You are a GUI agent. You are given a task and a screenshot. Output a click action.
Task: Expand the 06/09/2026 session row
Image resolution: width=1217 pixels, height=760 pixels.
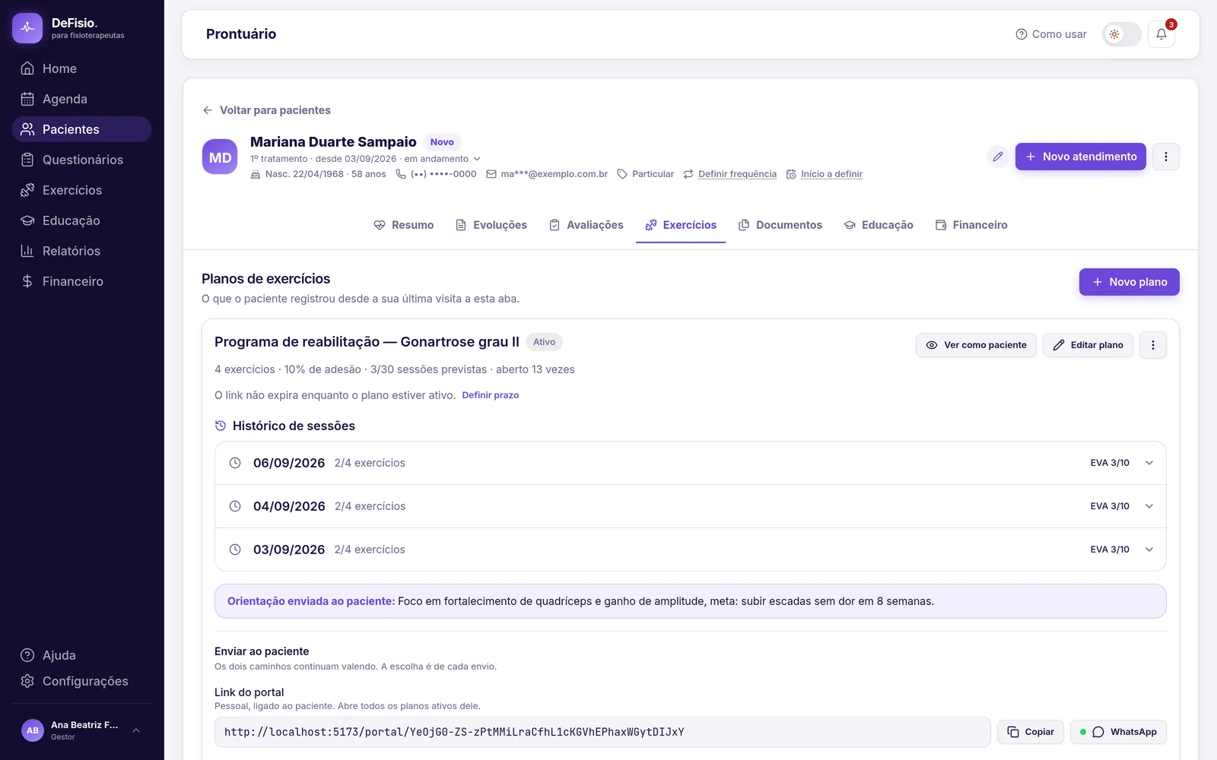(x=691, y=463)
